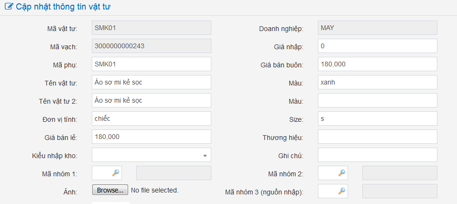Viewport: 457px width, 204px height.
Task: Click the Giá nhập input field
Action: coord(377,46)
